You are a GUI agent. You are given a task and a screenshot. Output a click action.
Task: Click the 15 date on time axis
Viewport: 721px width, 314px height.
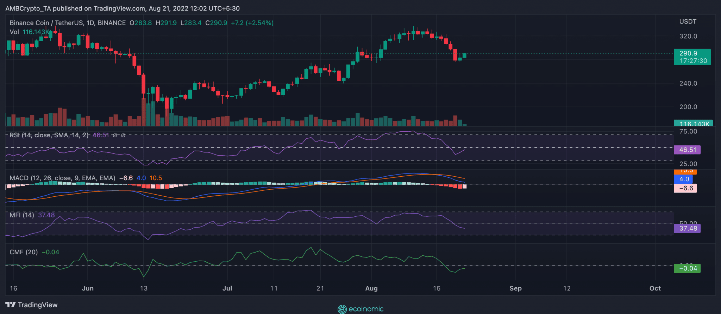(437, 288)
